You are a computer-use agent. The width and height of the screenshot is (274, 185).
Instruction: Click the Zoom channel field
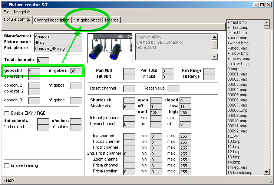129,160
